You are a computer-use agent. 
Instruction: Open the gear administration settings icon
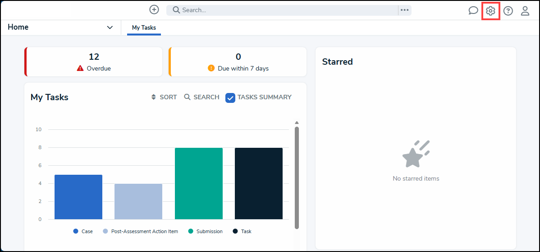(x=490, y=11)
